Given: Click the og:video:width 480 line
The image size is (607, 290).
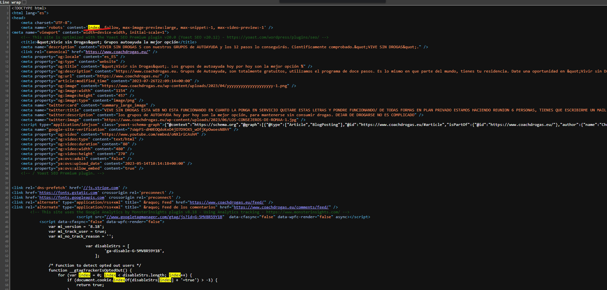Looking at the screenshot, I should (x=76, y=149).
